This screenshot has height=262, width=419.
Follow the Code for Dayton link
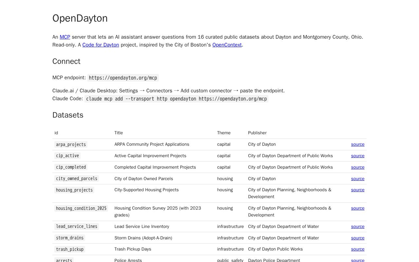(100, 45)
